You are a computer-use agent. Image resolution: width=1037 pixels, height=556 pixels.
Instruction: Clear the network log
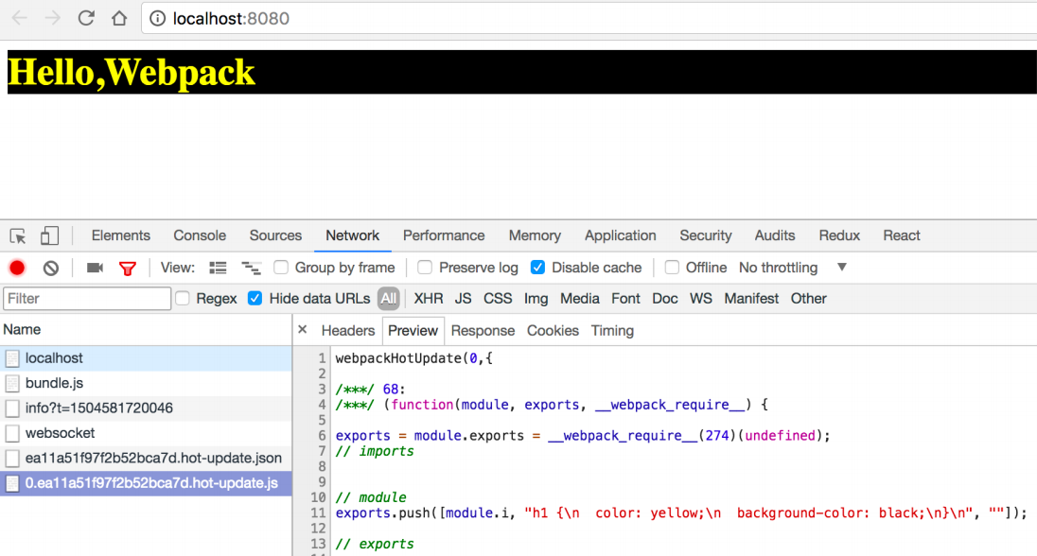[51, 268]
